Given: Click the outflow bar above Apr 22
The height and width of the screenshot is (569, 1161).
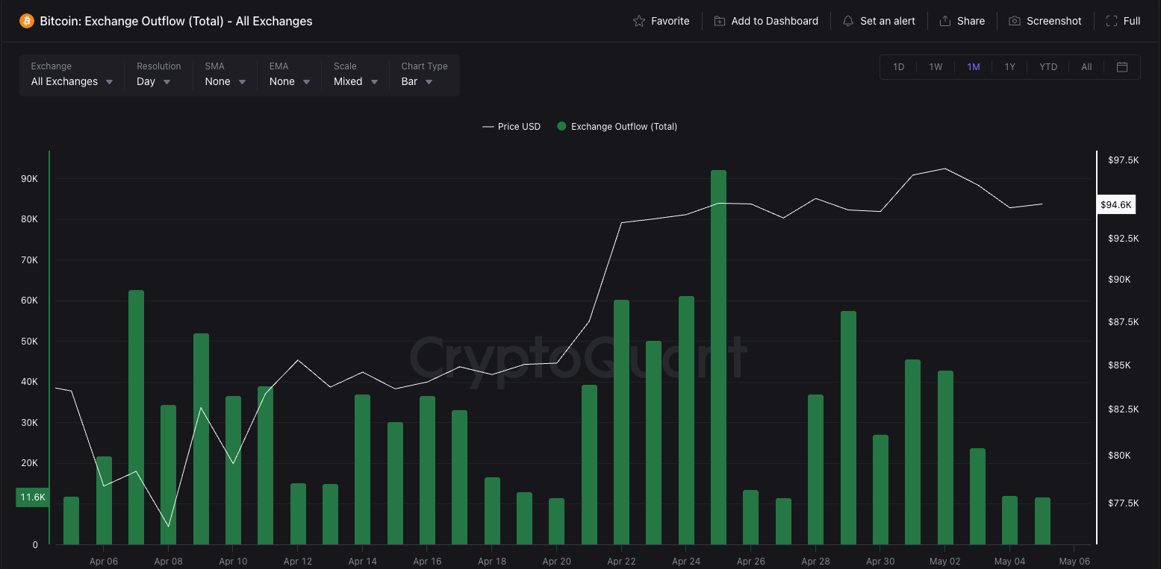Looking at the screenshot, I should (x=621, y=422).
